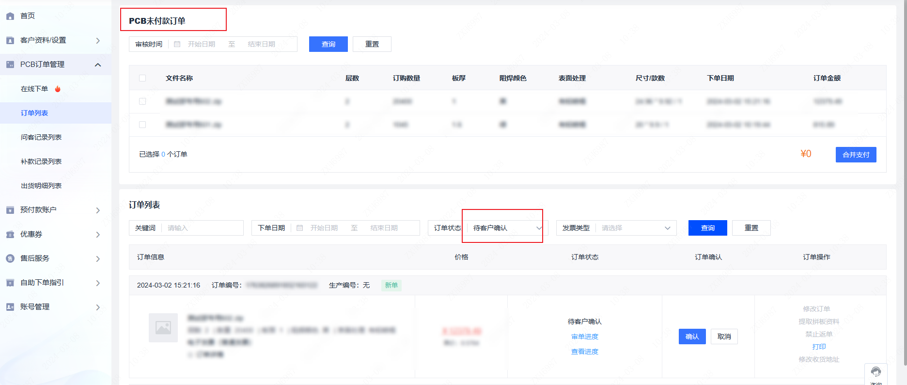Screen dimensions: 907x385
Task: Collapse the PCB订单管理 menu chevron
Action: (98, 64)
